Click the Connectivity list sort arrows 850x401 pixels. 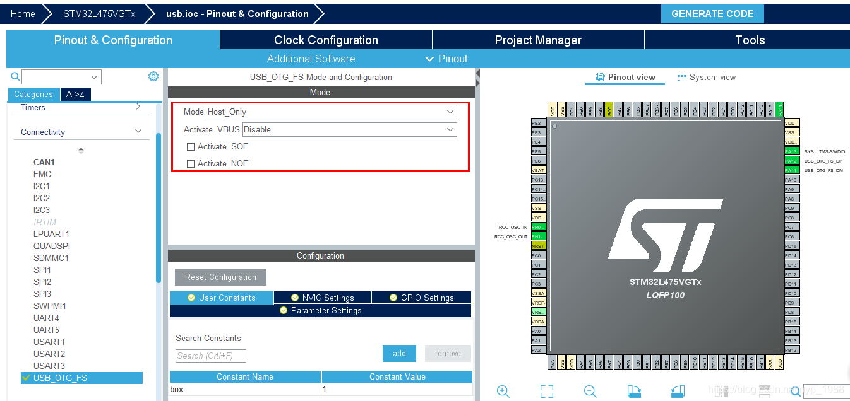[x=81, y=151]
